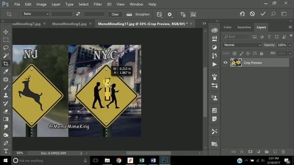This screenshot has height=165, width=294.
Task: Select the Move tool
Action: tap(6, 32)
